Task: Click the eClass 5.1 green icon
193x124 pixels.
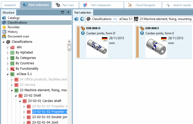Action: tap(12, 74)
